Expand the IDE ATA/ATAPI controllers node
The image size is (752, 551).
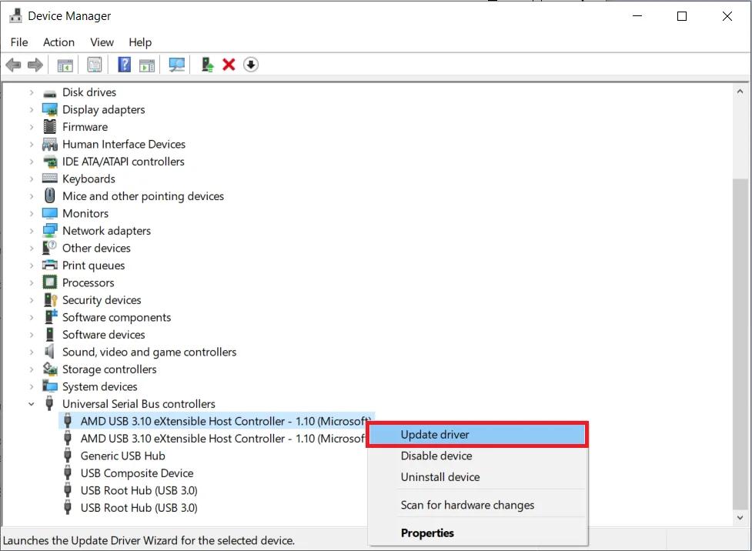[32, 162]
